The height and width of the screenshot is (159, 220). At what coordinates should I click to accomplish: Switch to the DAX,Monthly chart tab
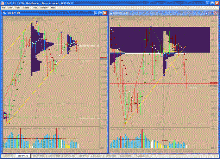126,156
